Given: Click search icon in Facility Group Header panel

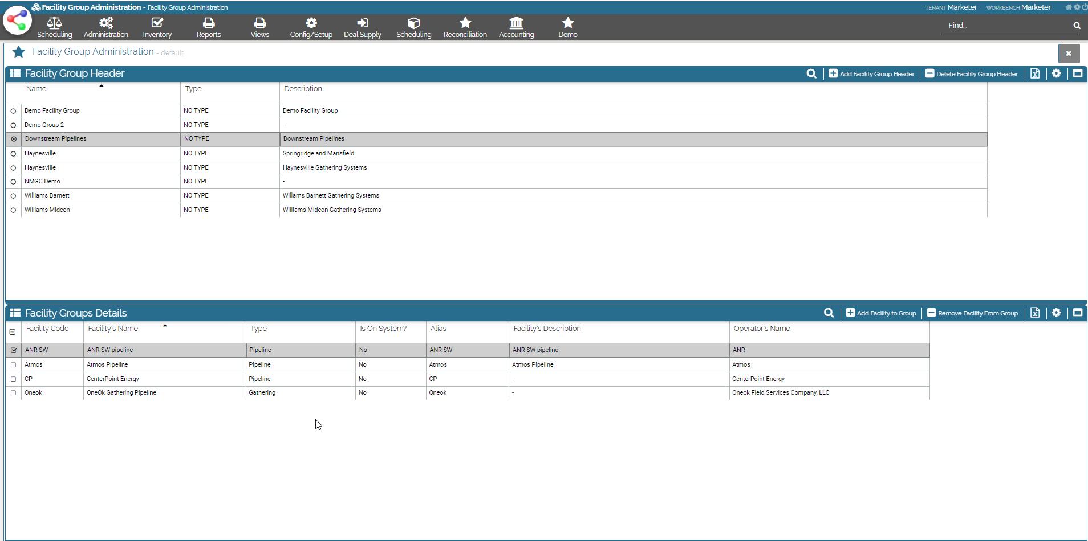Looking at the screenshot, I should 811,74.
